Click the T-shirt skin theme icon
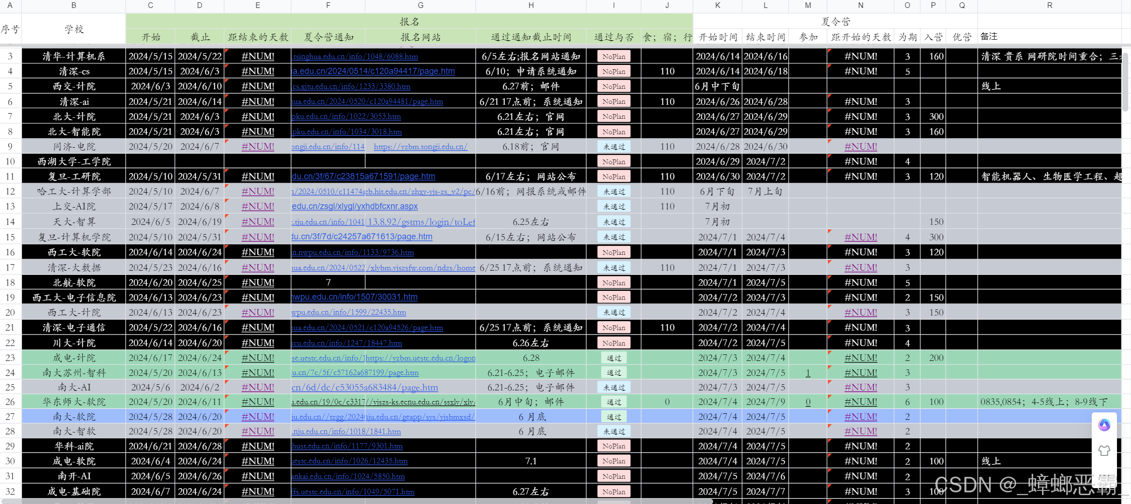Screen dimensions: 1131x504 [1104, 451]
